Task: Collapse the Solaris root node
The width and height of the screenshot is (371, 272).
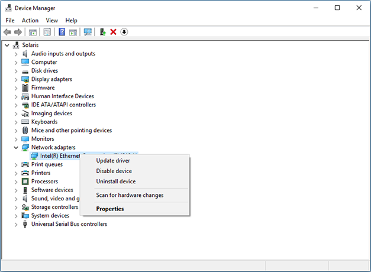Action: (x=7, y=45)
